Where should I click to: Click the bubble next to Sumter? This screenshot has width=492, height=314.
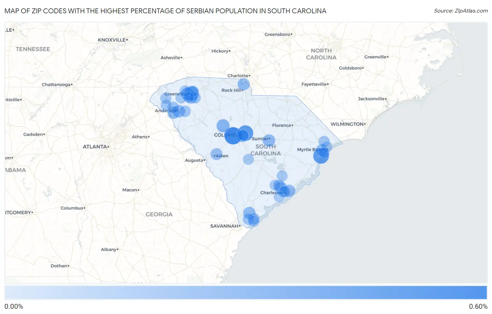269,141
